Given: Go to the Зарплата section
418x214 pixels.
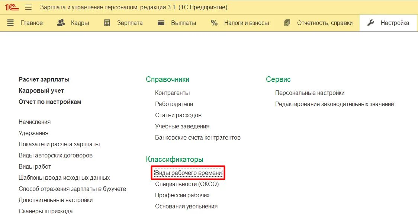Looking at the screenshot, I should (130, 23).
